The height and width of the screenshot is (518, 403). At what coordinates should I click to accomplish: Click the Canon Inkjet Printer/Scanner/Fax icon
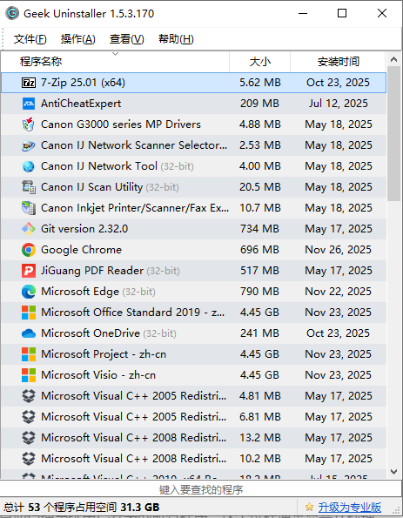click(x=29, y=208)
